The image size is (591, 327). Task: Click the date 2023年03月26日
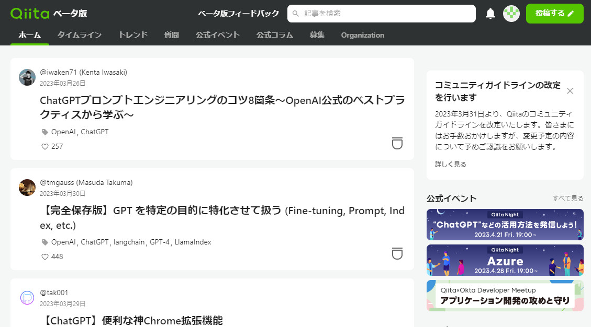coord(63,83)
